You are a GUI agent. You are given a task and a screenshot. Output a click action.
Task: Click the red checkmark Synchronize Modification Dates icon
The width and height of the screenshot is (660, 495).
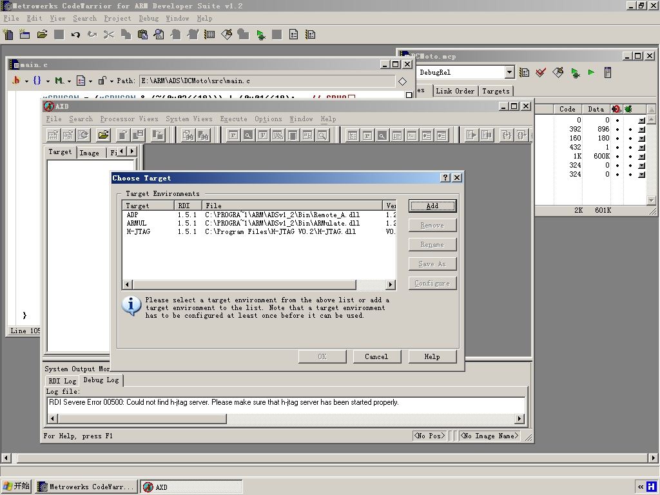pyautogui.click(x=541, y=72)
